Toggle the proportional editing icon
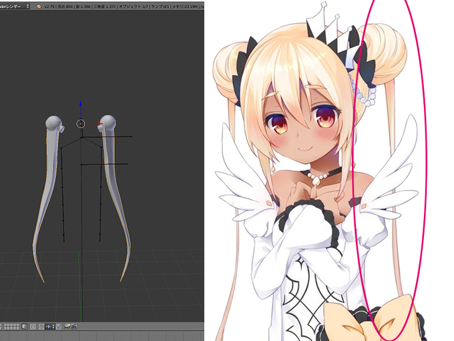The image size is (454, 341). [x=33, y=327]
